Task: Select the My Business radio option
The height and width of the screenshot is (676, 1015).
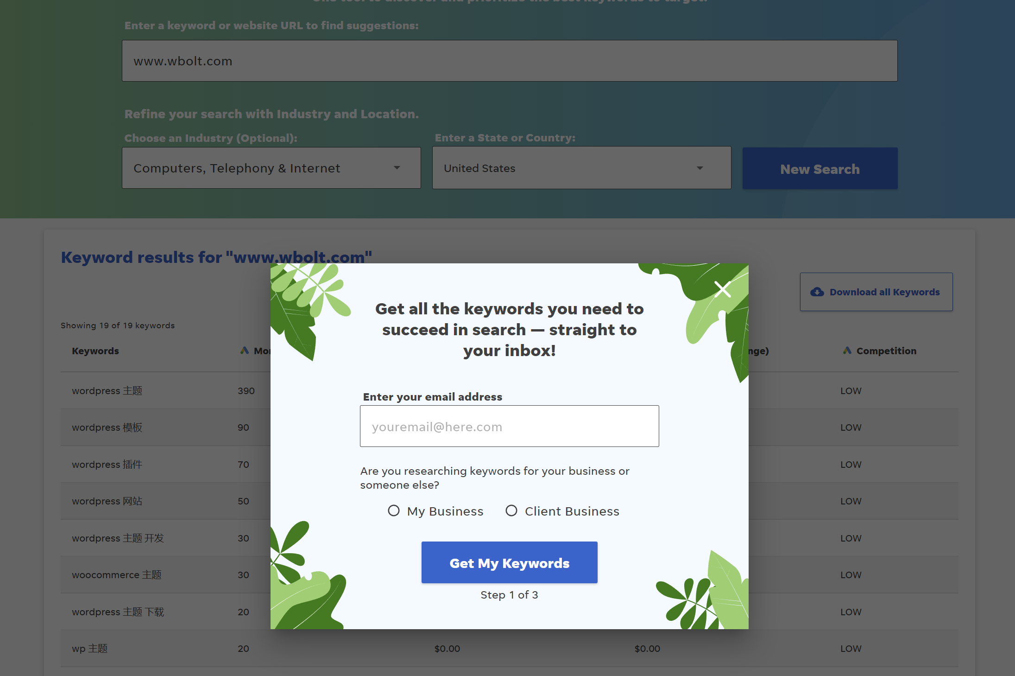Action: point(394,510)
